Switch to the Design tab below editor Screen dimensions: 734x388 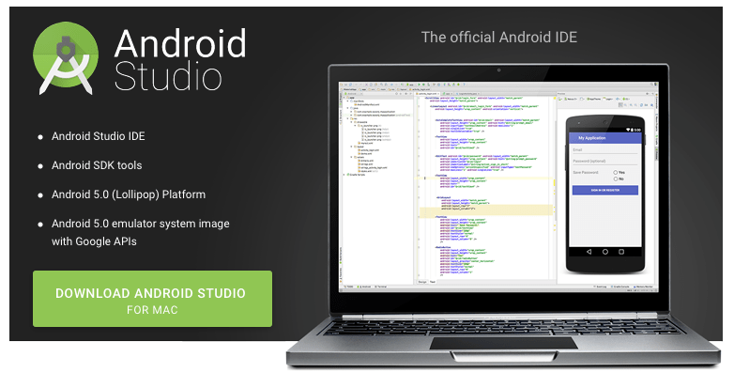(x=421, y=282)
